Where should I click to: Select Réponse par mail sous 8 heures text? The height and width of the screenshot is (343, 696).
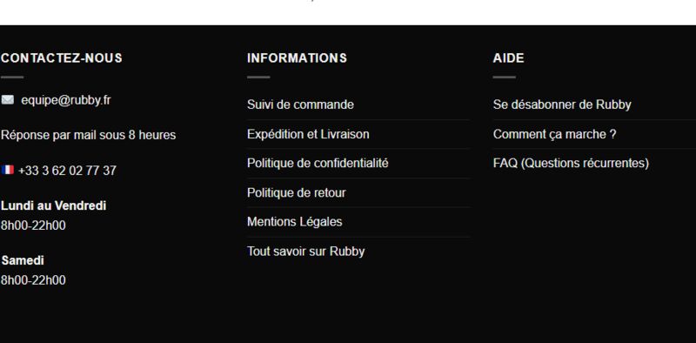(x=89, y=135)
